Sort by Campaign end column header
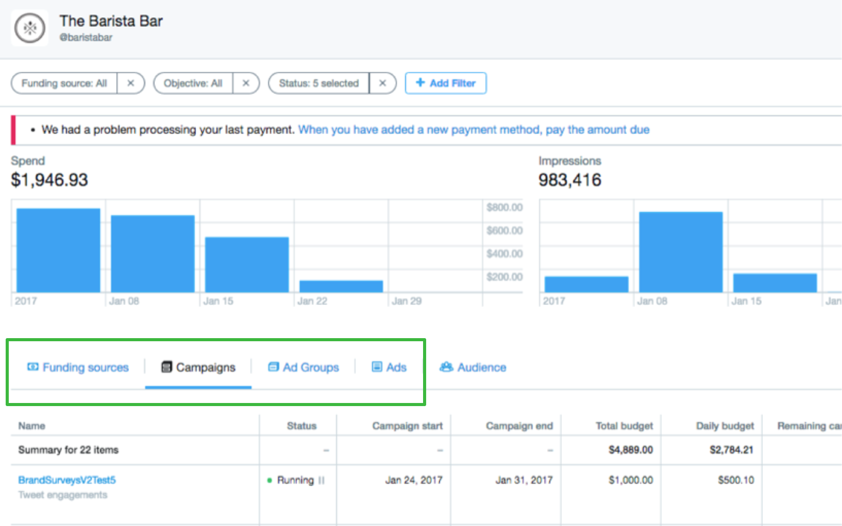This screenshot has width=842, height=526. 519,426
